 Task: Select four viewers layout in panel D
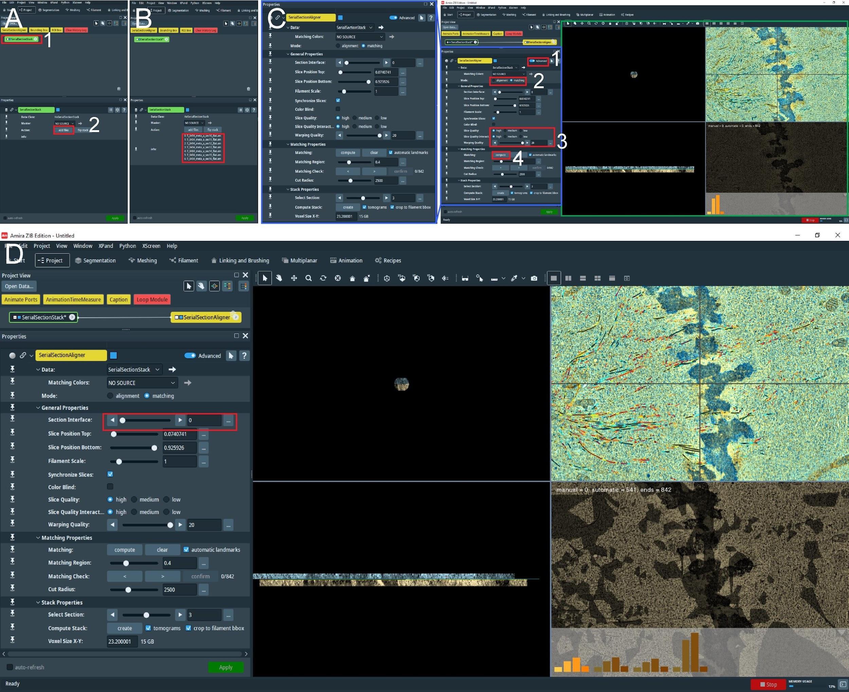(x=598, y=278)
